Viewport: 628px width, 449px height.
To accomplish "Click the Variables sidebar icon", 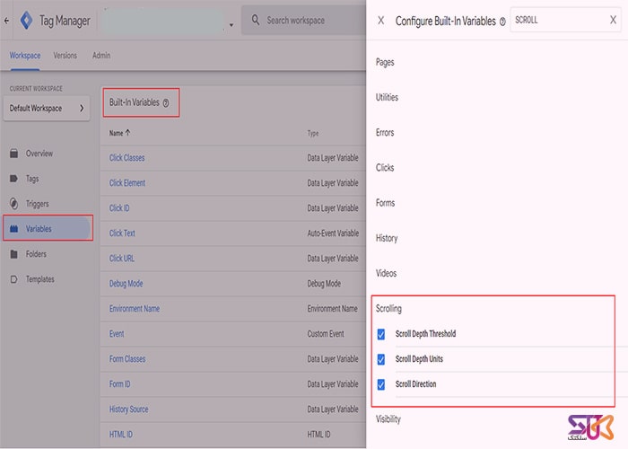I will (14, 229).
